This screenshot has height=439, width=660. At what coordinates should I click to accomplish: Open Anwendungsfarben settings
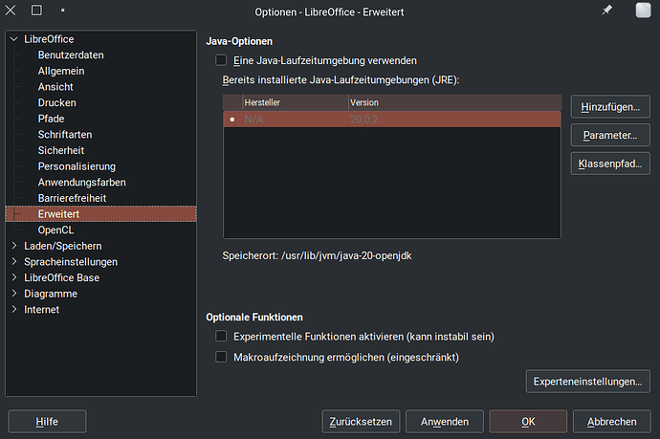81,183
